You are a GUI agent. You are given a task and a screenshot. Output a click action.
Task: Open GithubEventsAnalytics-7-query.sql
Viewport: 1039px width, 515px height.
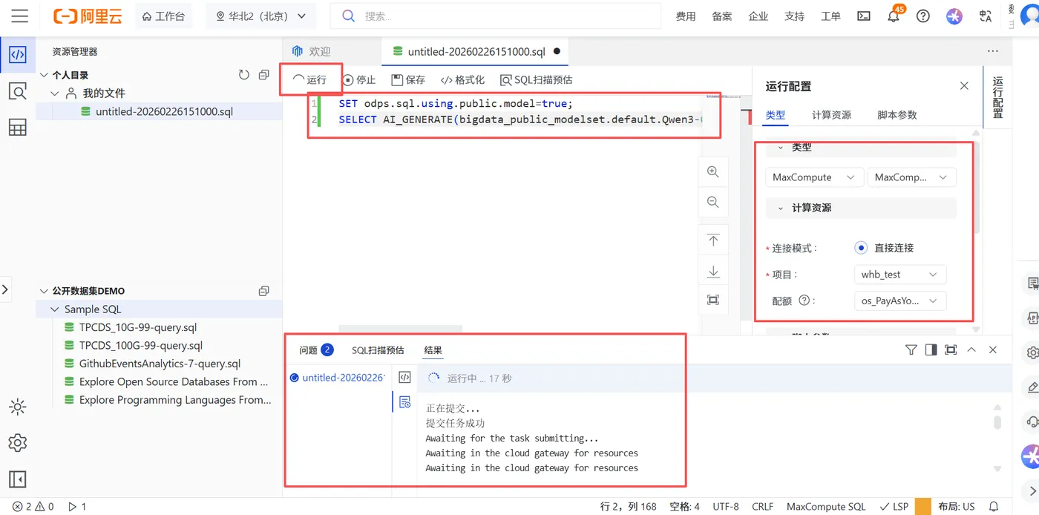coord(160,364)
